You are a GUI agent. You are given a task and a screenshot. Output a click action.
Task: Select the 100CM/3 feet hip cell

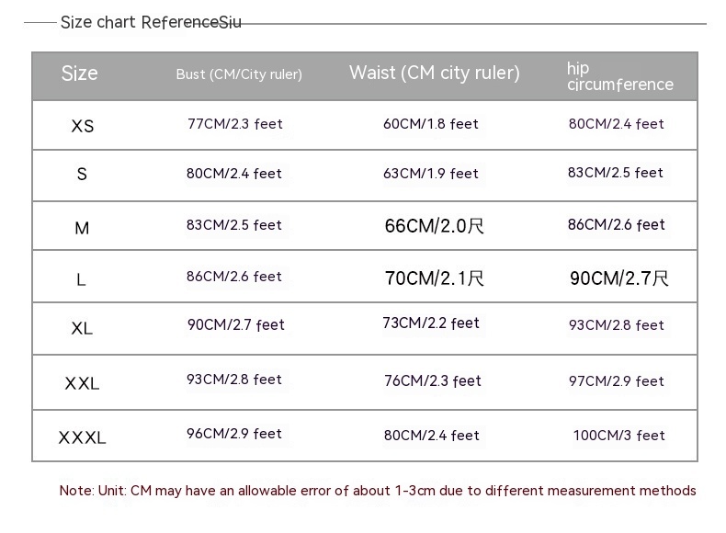click(x=618, y=436)
